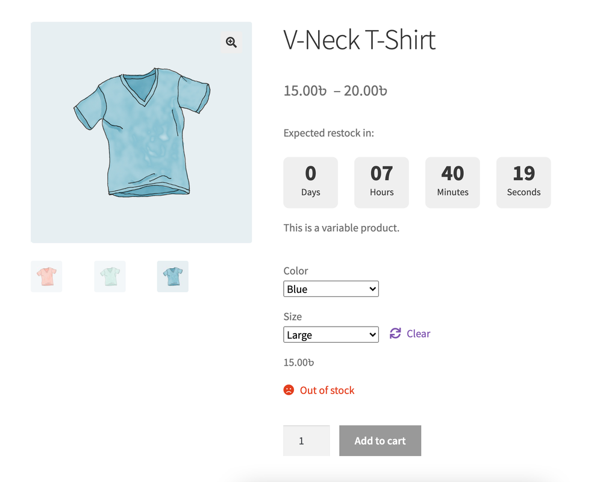Click the main blue t-shirt product image
The width and height of the screenshot is (594, 482).
tap(141, 132)
